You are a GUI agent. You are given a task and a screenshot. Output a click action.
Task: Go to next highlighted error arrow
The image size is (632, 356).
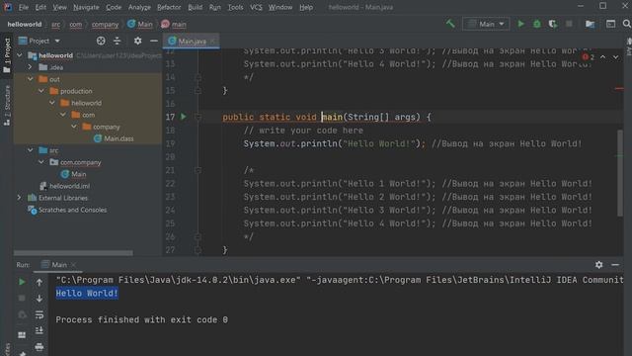pos(616,57)
